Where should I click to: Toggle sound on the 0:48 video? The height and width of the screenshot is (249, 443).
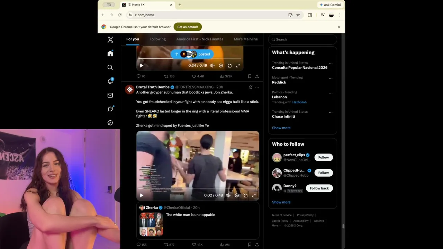(228, 195)
